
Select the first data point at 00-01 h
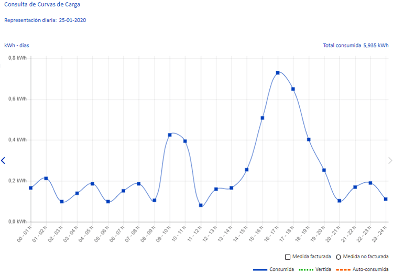click(x=31, y=187)
